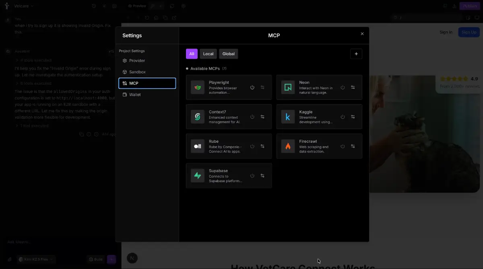Image resolution: width=483 pixels, height=269 pixels.
Task: Click the Playwright logo icon
Action: [x=198, y=87]
